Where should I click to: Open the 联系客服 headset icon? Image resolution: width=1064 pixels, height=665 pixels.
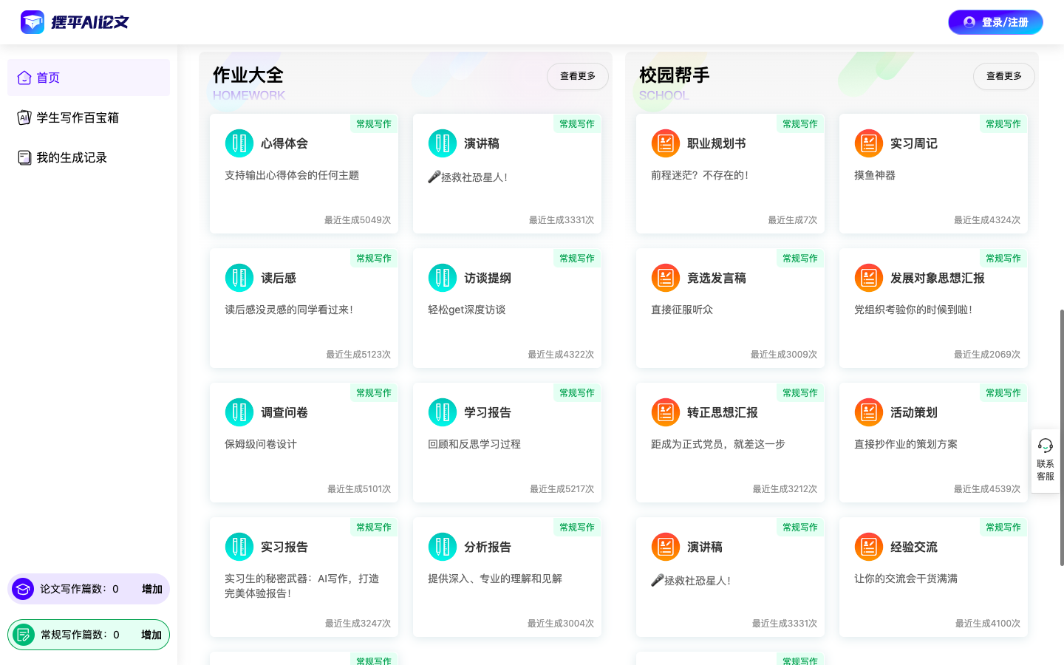[x=1046, y=446]
